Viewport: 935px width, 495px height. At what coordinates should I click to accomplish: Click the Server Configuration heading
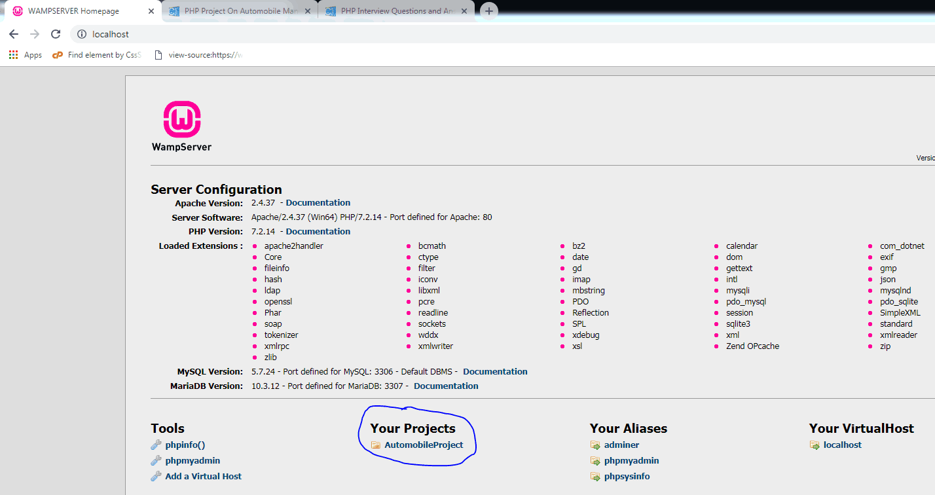pyautogui.click(x=216, y=190)
